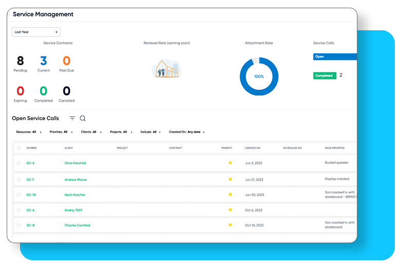Click the search magnifier icon
Image resolution: width=401 pixels, height=270 pixels.
pyautogui.click(x=83, y=118)
